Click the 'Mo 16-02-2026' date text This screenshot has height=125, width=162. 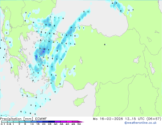[x=108, y=119]
